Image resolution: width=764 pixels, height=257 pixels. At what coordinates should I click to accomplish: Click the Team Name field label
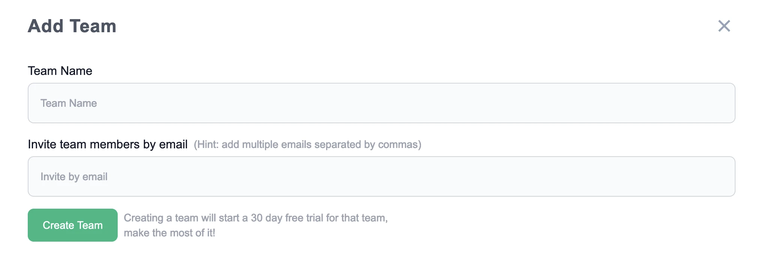point(60,70)
